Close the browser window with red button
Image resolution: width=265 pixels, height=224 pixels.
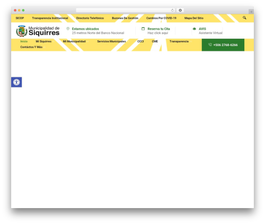(x=15, y=10)
